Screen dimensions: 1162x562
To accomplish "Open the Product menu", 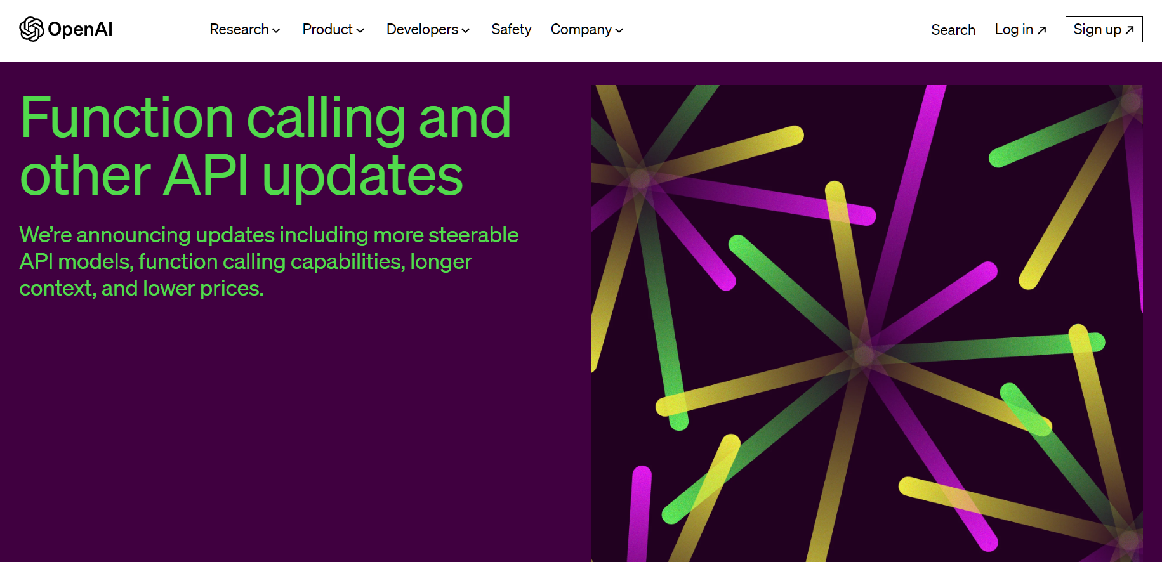I will [x=327, y=30].
